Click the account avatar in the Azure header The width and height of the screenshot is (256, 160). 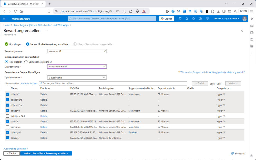tap(244, 19)
